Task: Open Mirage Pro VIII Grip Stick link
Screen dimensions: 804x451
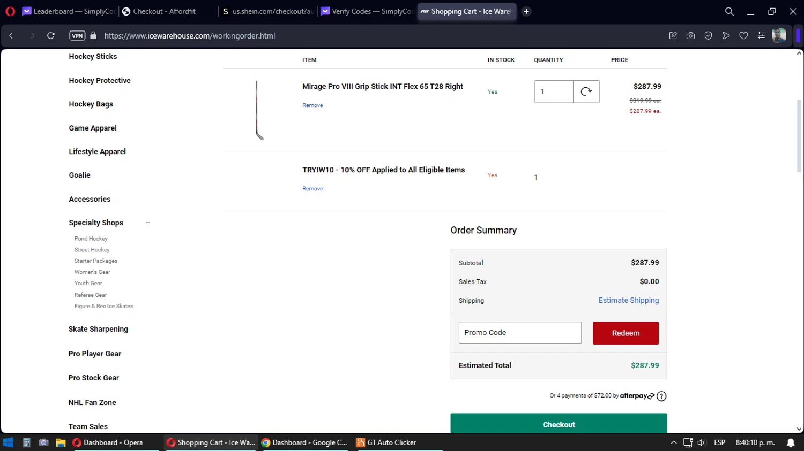Action: [x=383, y=87]
